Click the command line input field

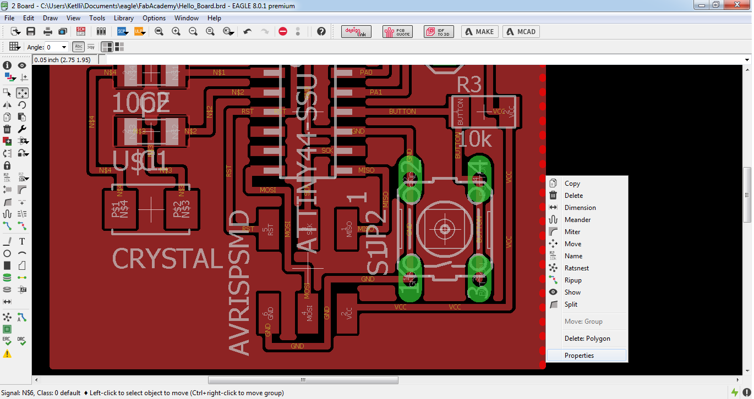pyautogui.click(x=424, y=59)
